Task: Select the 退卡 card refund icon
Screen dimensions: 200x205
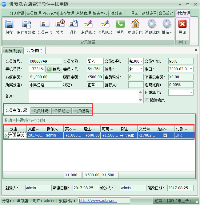Action: (73, 24)
